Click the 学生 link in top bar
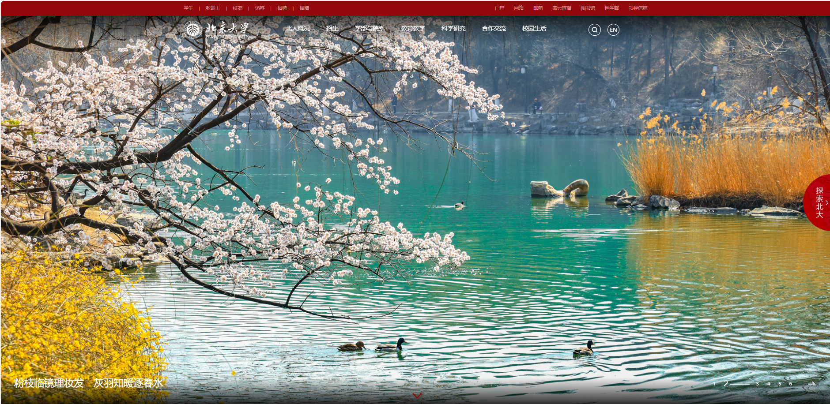Image resolution: width=830 pixels, height=404 pixels. (x=189, y=8)
